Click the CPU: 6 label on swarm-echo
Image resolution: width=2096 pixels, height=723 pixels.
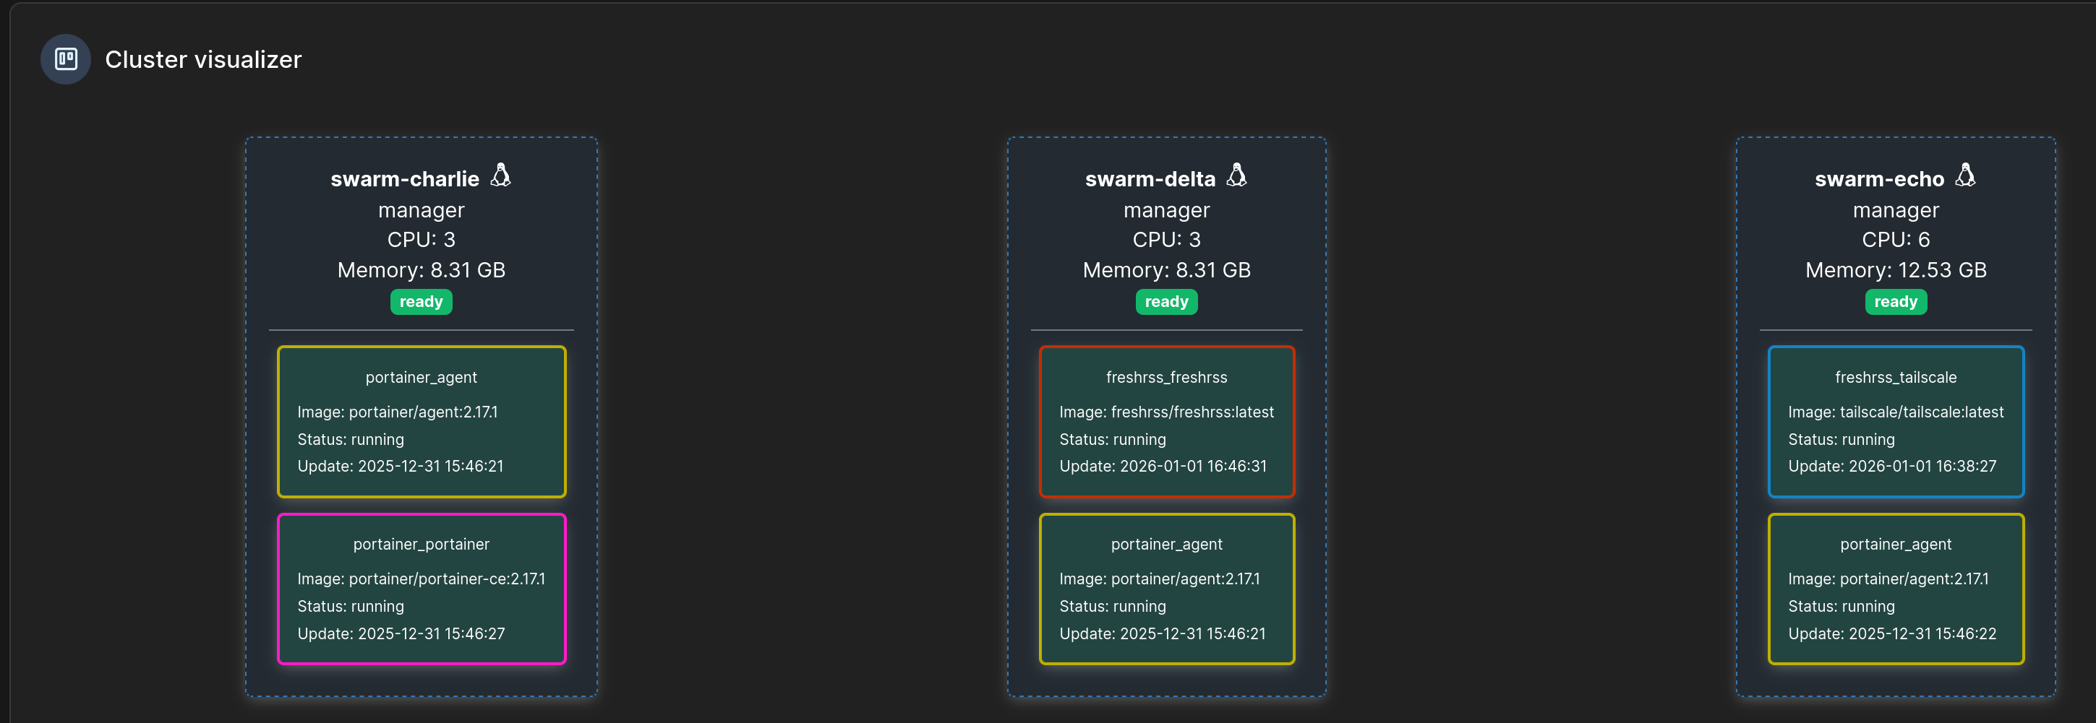pyautogui.click(x=1895, y=240)
